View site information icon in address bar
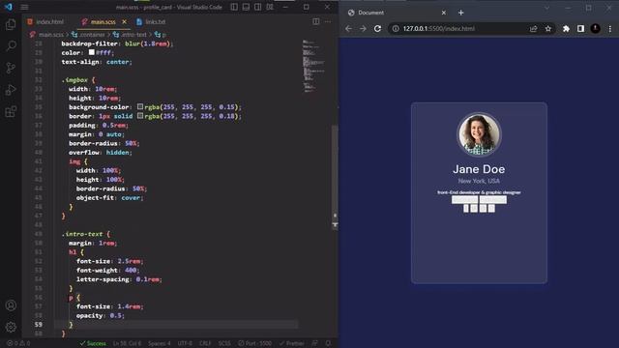Screen dimensions: 619x348 coord(396,28)
